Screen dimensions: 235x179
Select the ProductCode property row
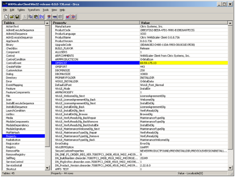click(x=140, y=30)
